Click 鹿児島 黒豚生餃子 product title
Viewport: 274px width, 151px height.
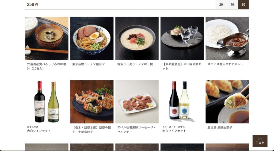(220, 127)
